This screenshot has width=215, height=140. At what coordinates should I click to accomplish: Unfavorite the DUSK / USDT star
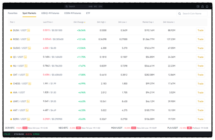[11, 30]
